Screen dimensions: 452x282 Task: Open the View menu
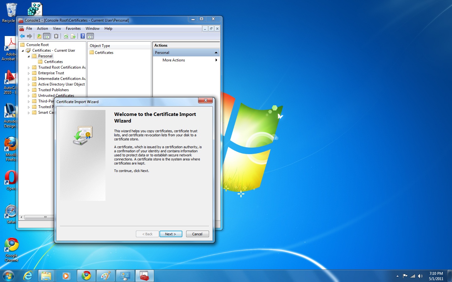coord(57,29)
